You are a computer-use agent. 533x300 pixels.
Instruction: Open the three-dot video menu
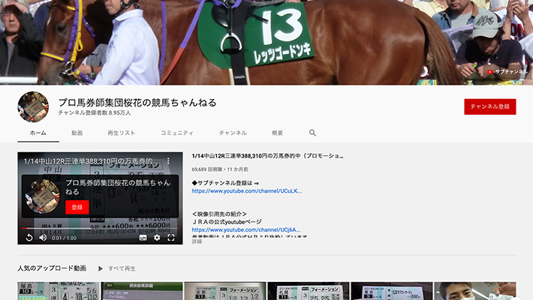pos(168,160)
